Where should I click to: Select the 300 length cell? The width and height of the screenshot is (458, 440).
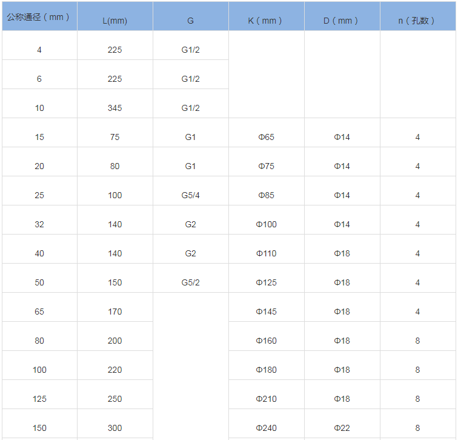pyautogui.click(x=115, y=428)
